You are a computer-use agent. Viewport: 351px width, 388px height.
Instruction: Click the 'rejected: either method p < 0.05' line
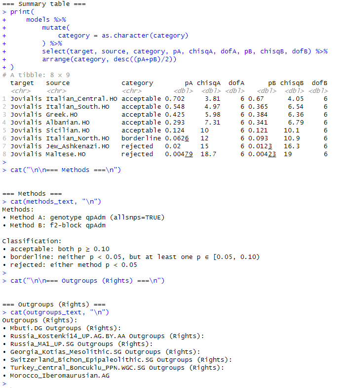tap(70, 265)
